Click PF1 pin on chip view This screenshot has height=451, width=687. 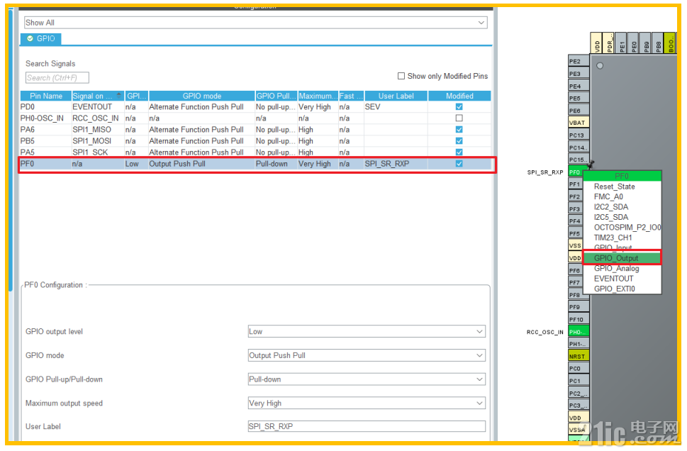point(575,184)
